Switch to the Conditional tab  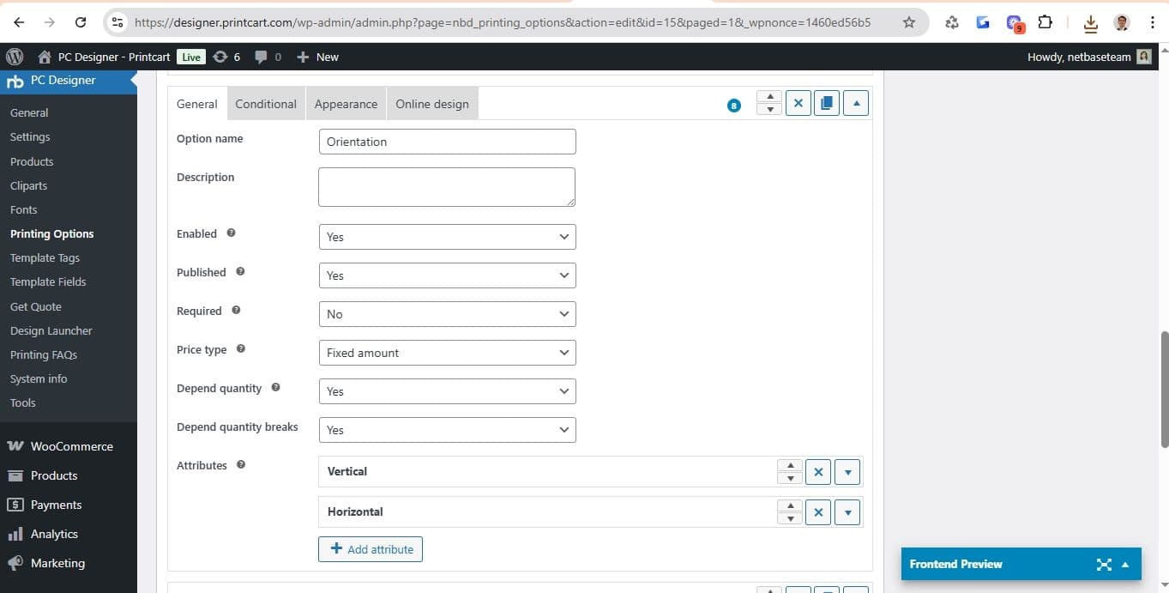(x=266, y=104)
